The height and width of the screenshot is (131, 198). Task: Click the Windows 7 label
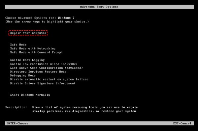66,18
